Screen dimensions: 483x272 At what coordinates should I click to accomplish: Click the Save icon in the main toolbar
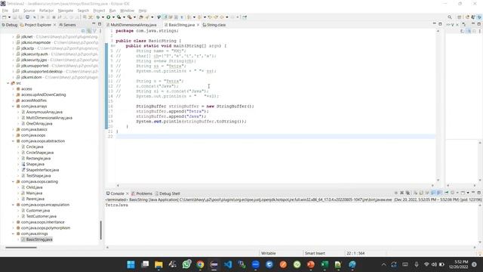pyautogui.click(x=15, y=17)
